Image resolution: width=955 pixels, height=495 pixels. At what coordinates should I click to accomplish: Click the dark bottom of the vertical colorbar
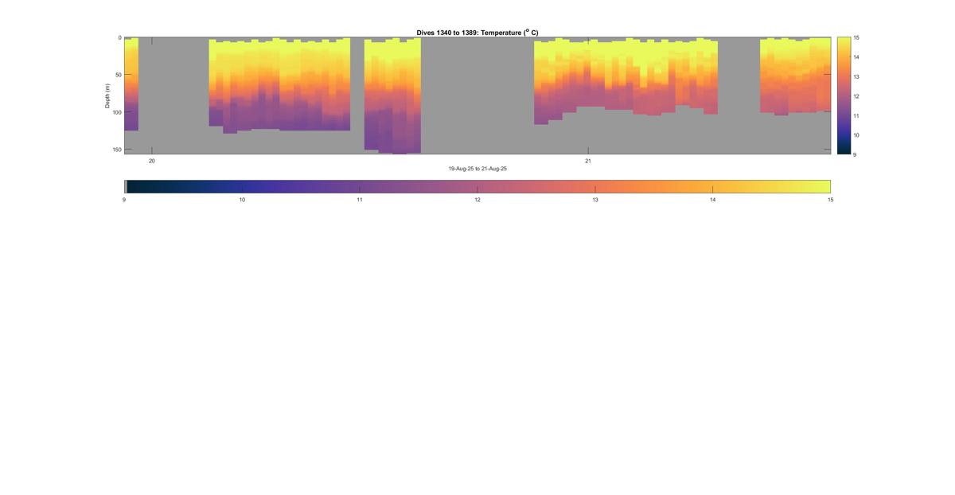click(x=843, y=150)
